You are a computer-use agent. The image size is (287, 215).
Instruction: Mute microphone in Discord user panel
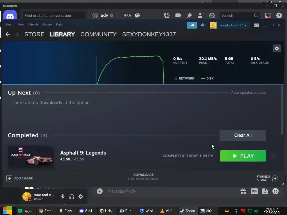click(63, 197)
